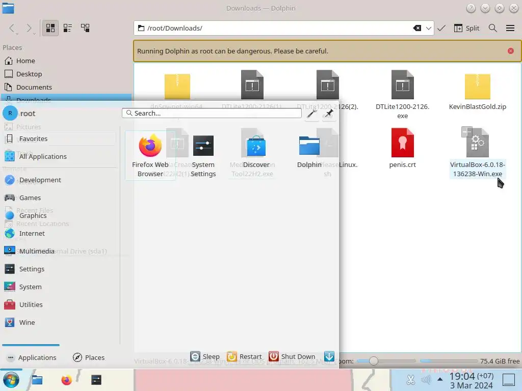Viewport: 522px width, 391px height.
Task: Open Firefox from the taskbar
Action: coord(67,380)
